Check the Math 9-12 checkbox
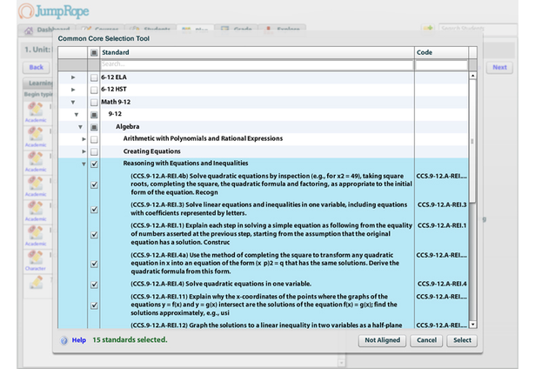This screenshot has width=535, height=369. 94,102
